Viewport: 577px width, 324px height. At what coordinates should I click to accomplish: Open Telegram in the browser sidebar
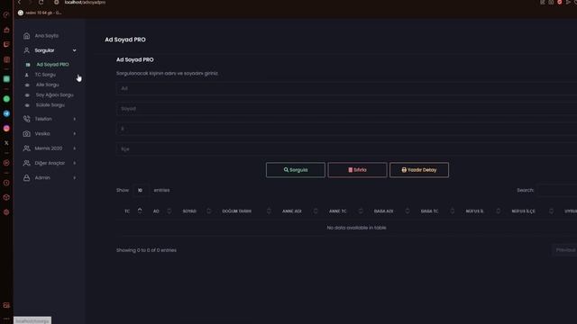click(6, 113)
